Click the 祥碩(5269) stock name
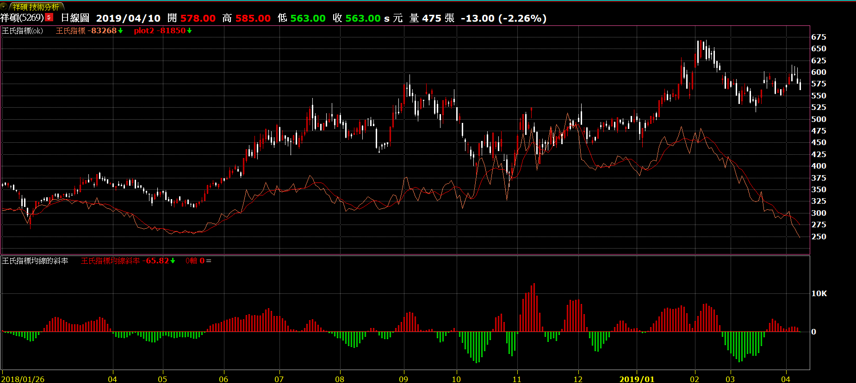 click(22, 18)
